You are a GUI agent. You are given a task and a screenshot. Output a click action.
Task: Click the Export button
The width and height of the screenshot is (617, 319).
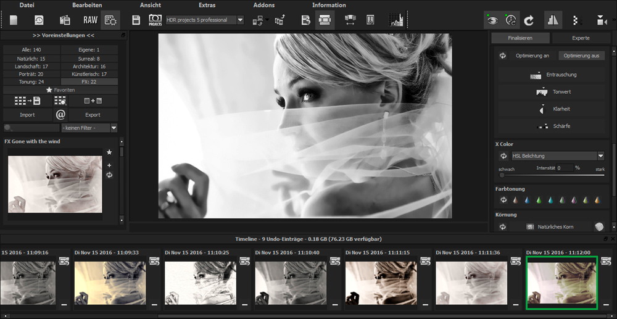(93, 115)
